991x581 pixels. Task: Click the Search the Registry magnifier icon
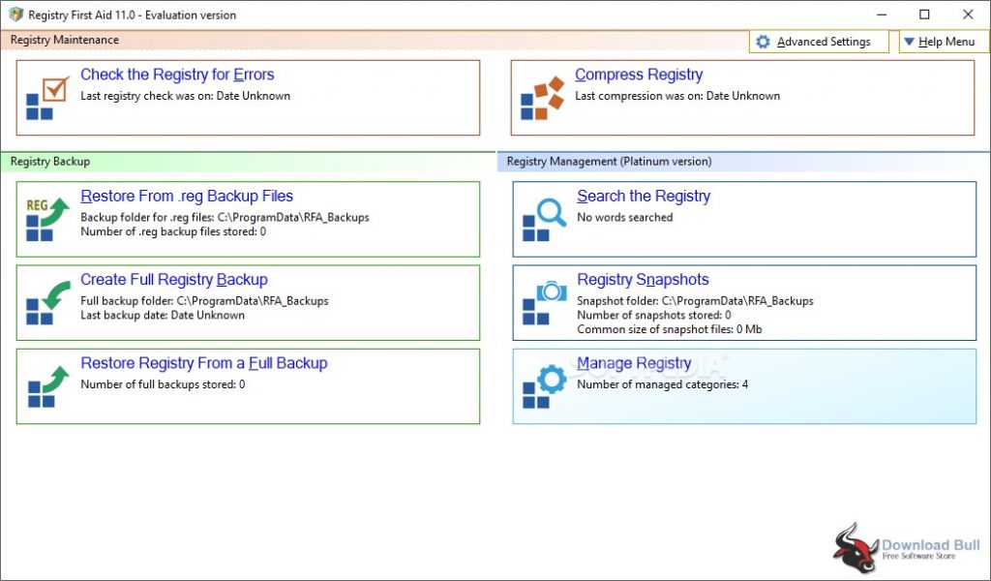544,220
